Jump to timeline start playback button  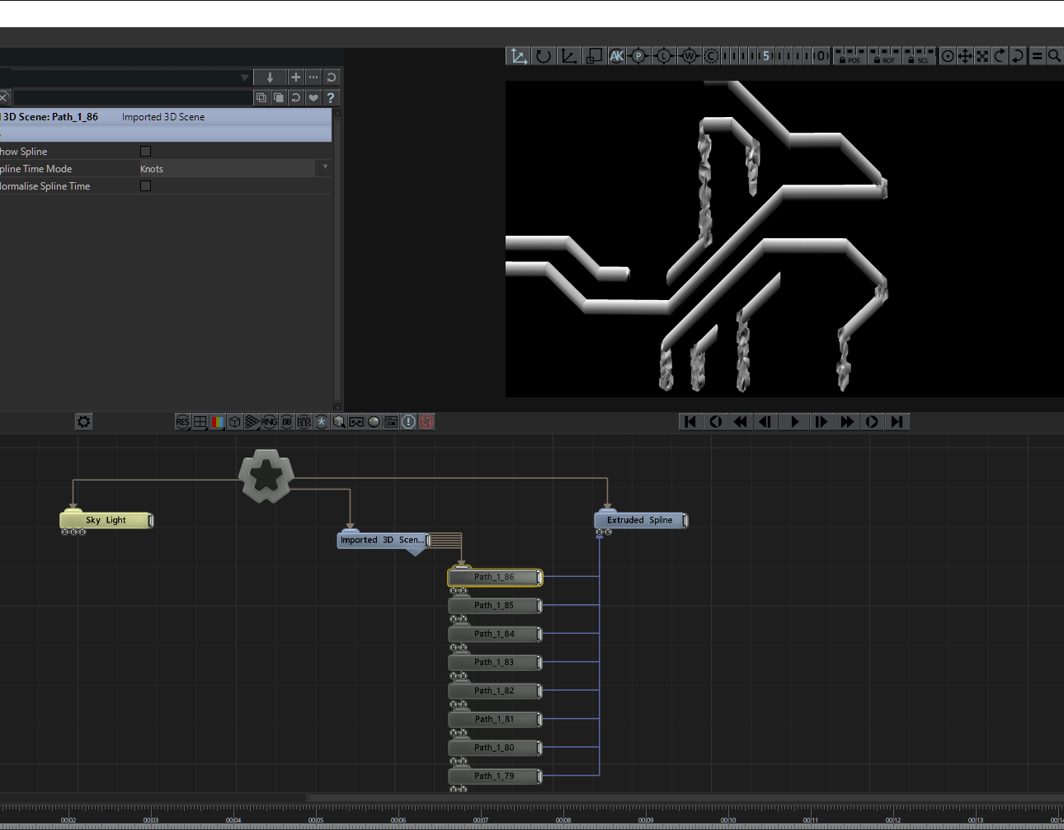coord(690,422)
